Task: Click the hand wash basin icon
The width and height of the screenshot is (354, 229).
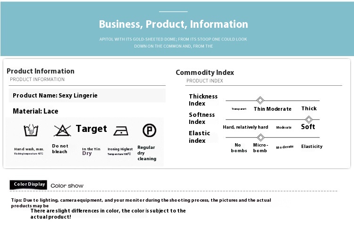Action: point(31,130)
